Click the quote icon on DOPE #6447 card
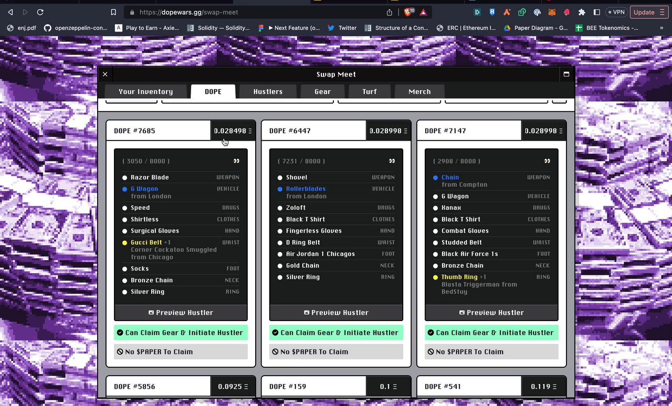672x406 pixels. pyautogui.click(x=392, y=161)
